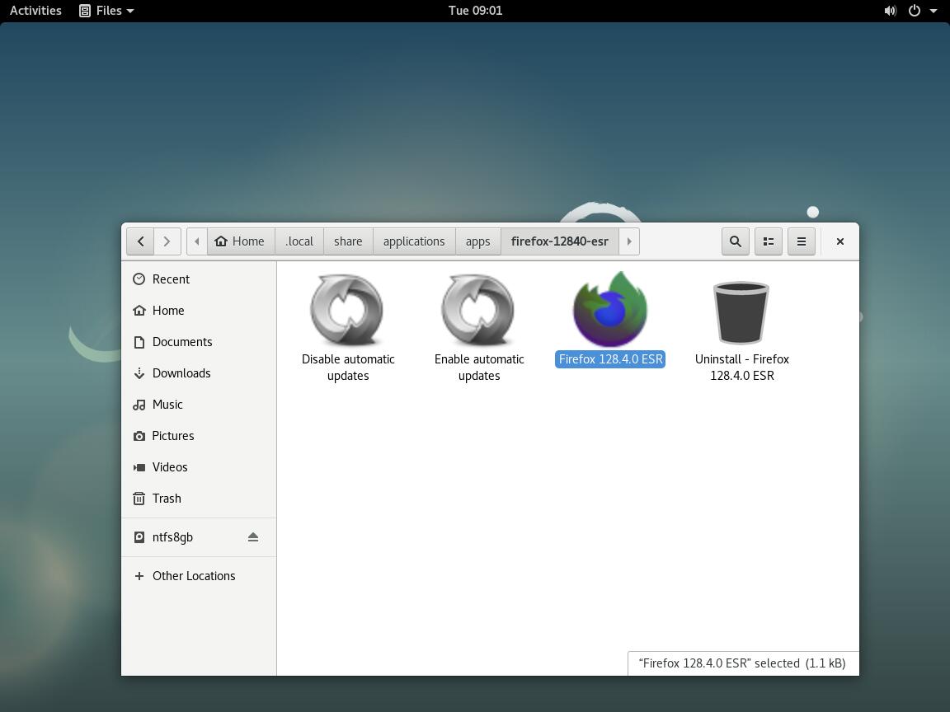Open Recent in the sidebar
The height and width of the screenshot is (712, 950).
(199, 279)
